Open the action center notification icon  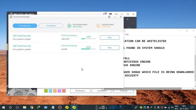(x=192, y=107)
